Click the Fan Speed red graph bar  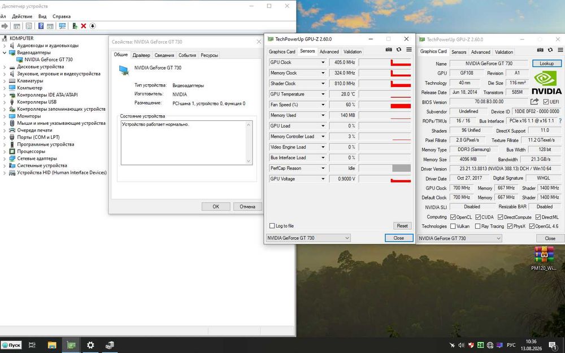click(401, 106)
